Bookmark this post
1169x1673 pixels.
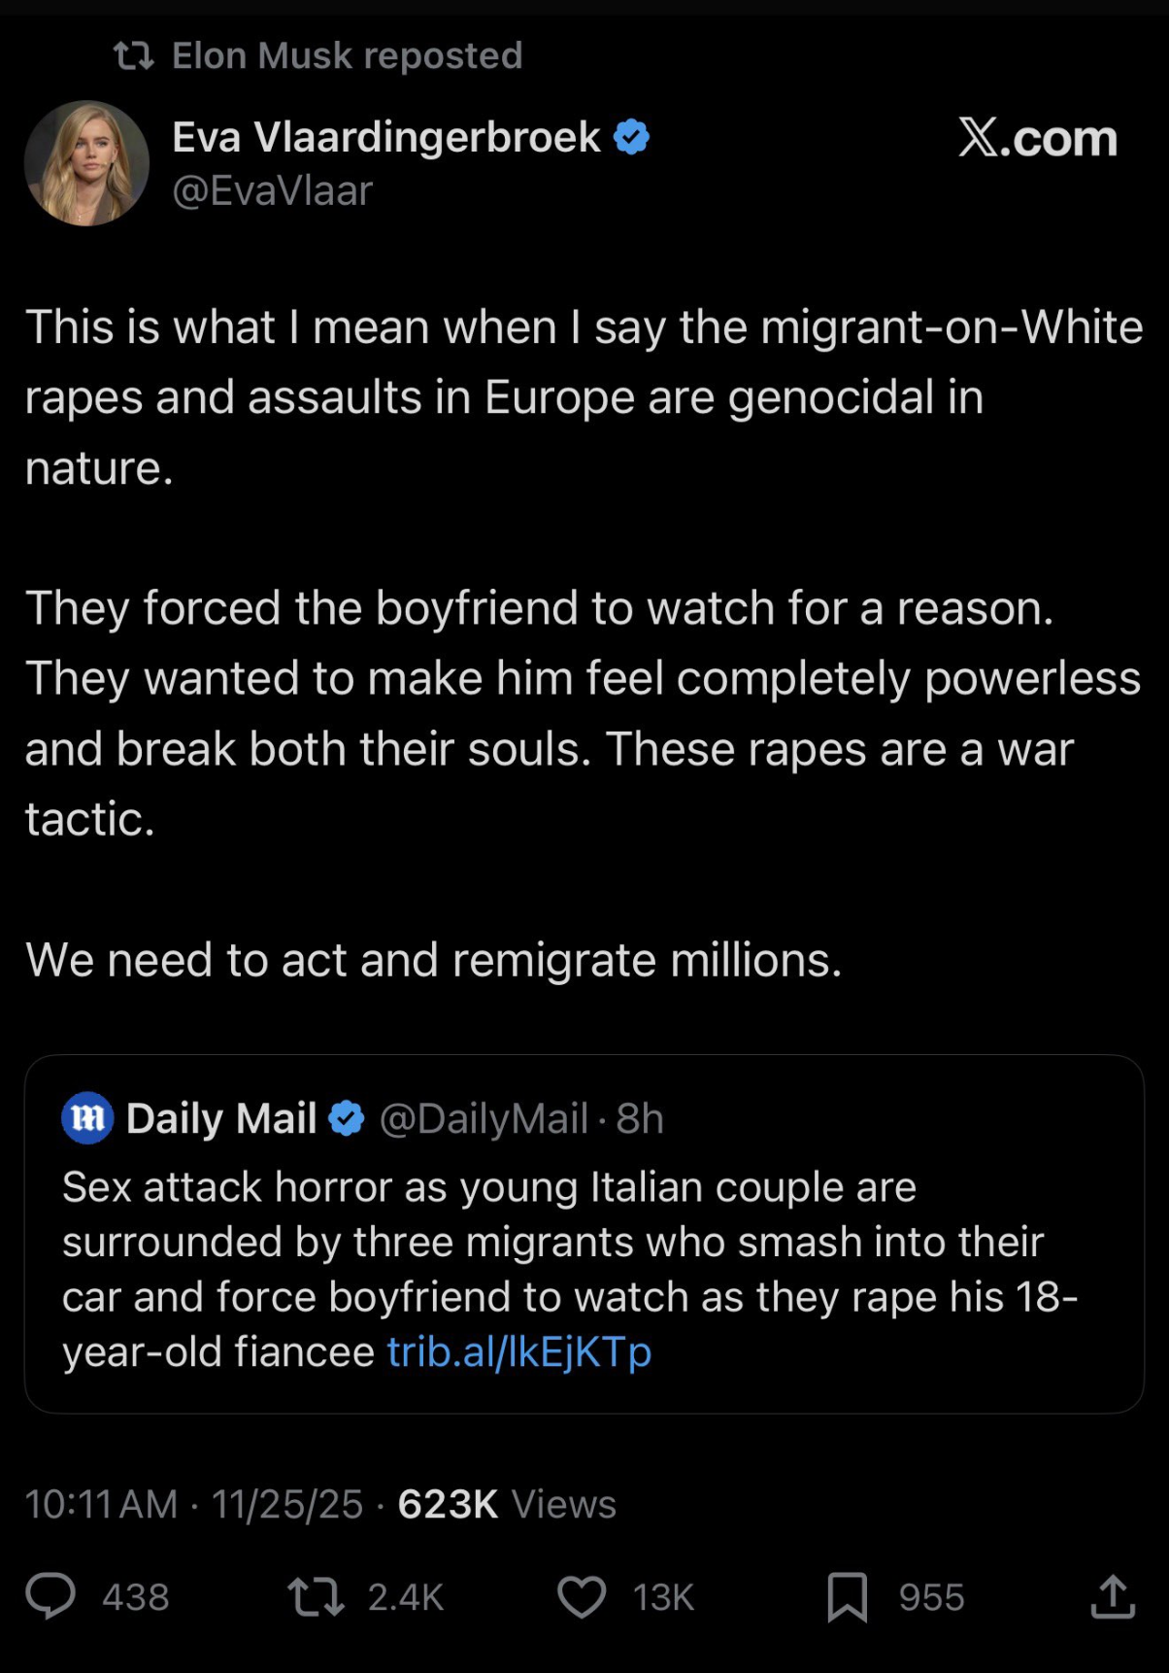847,1596
